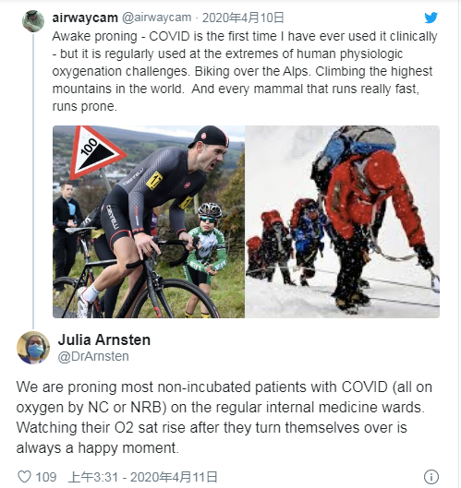Viewport: 461px width, 488px height.
Task: Click the @DrArnsten handle
Action: coord(93,356)
